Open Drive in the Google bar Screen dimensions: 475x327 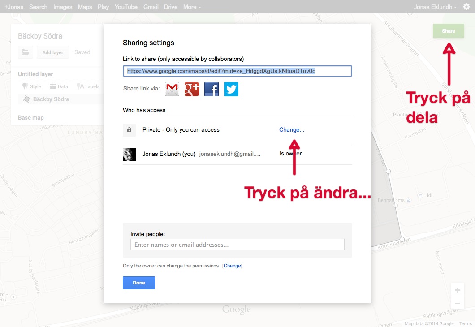(171, 7)
